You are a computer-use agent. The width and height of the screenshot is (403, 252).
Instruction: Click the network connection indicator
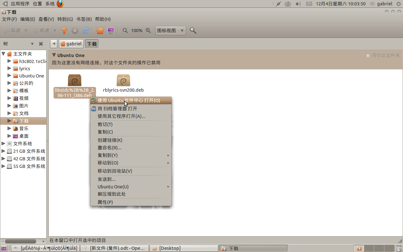point(278,4)
